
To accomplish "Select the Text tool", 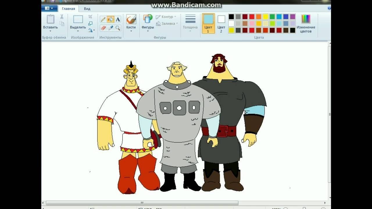I will 118,19.
